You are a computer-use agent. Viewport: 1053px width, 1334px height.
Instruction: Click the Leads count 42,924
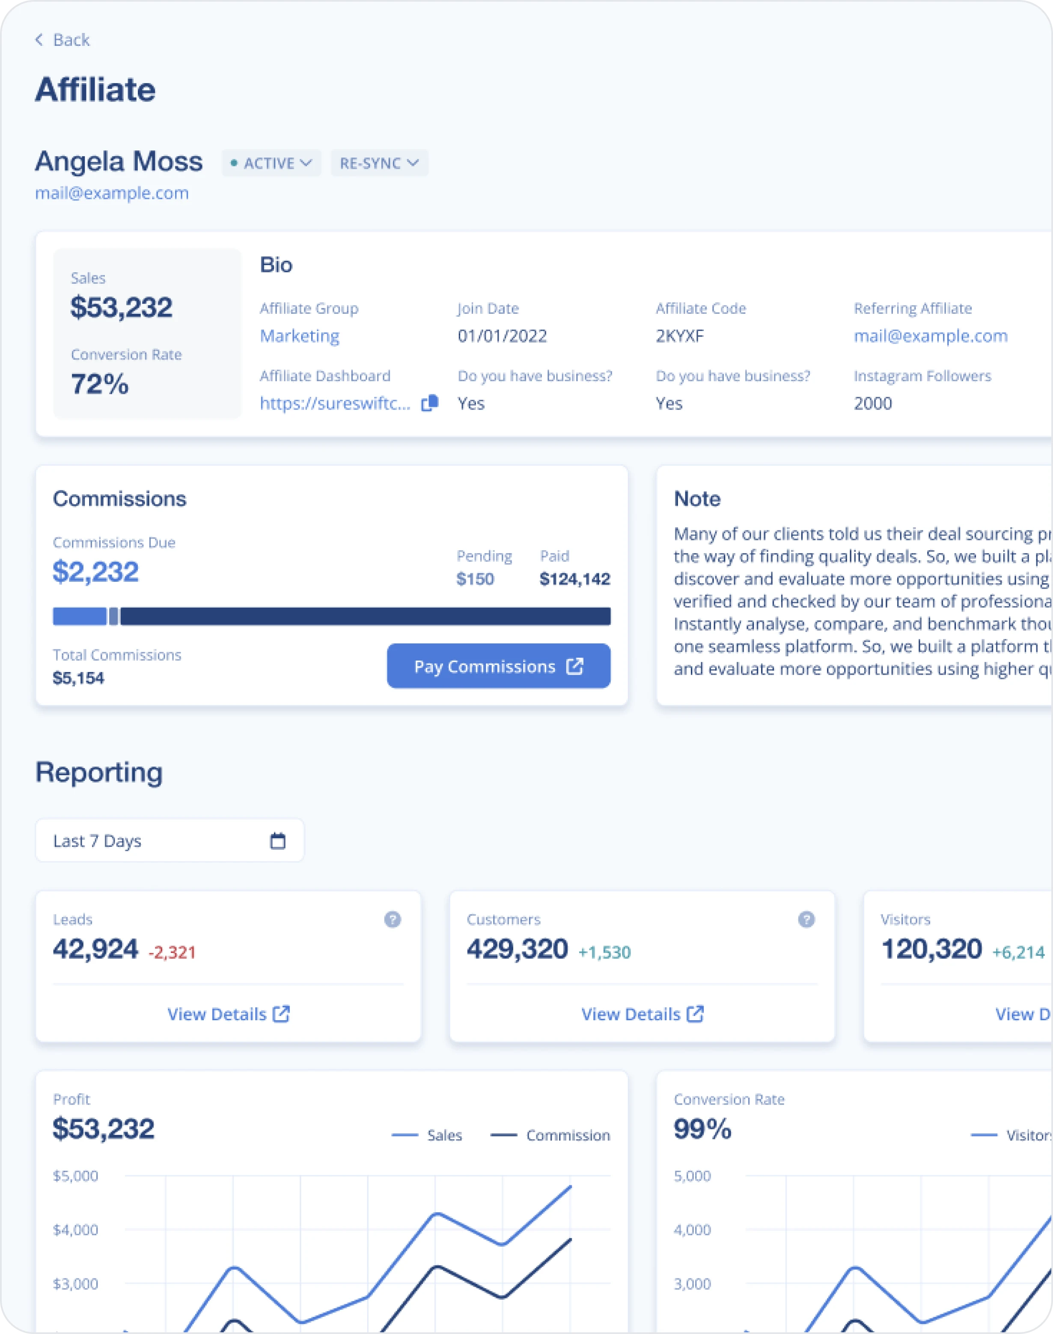[x=95, y=949]
